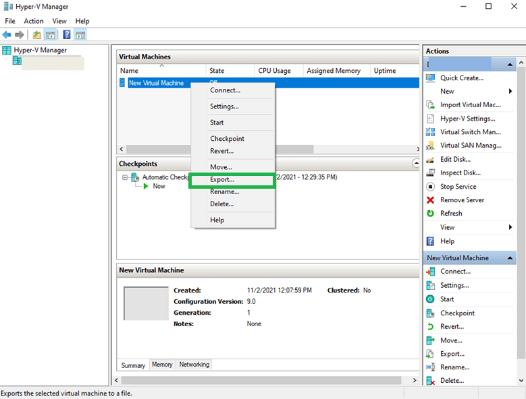Switch to the Summary tab

133,365
